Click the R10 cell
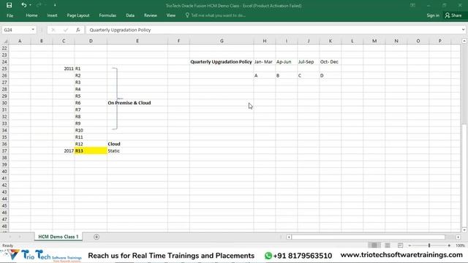 [91, 130]
